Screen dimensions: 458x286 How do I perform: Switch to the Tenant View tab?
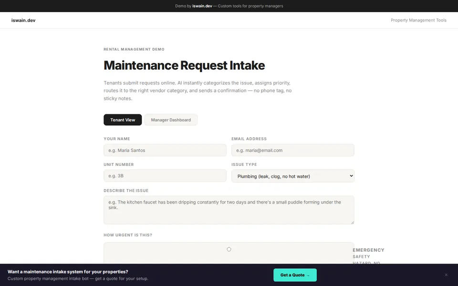click(123, 120)
